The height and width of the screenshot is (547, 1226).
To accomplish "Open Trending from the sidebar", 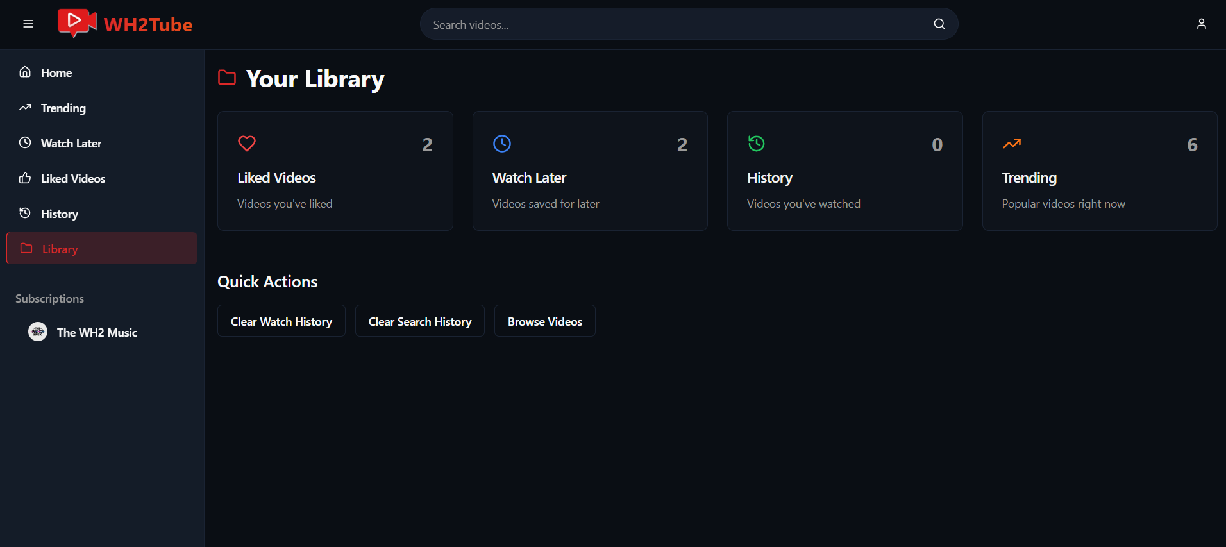I will coord(63,108).
